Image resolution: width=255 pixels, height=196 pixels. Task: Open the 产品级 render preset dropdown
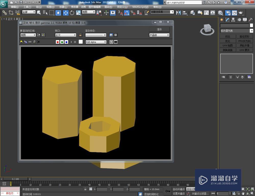coord(159,35)
